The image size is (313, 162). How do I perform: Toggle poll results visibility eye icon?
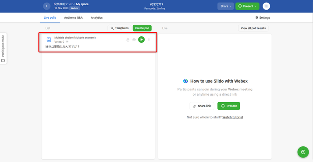[x=134, y=40]
